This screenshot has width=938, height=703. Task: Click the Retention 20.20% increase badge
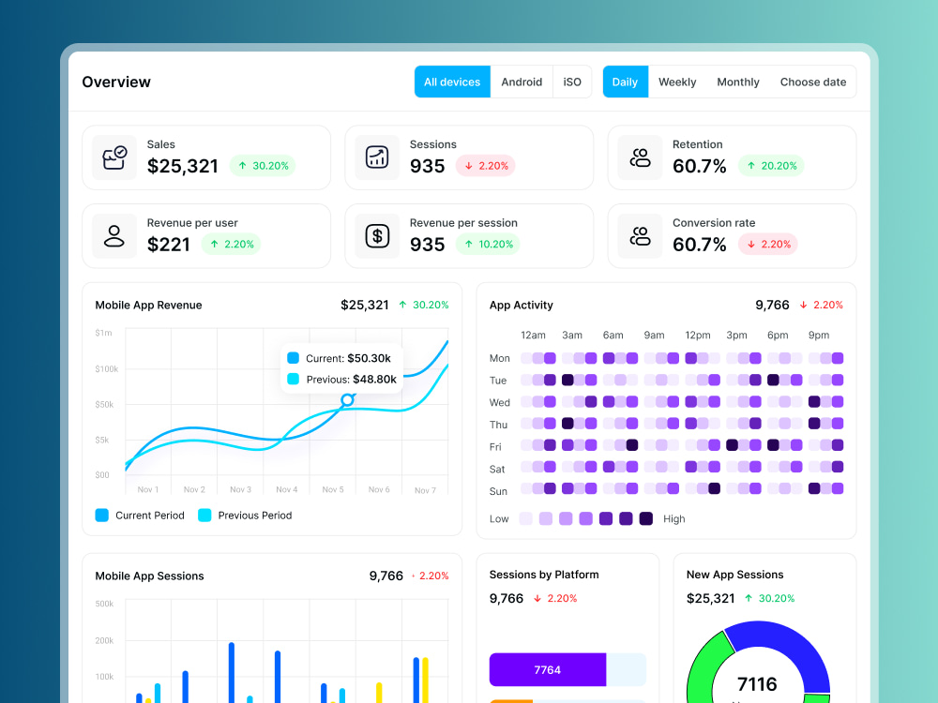[771, 166]
